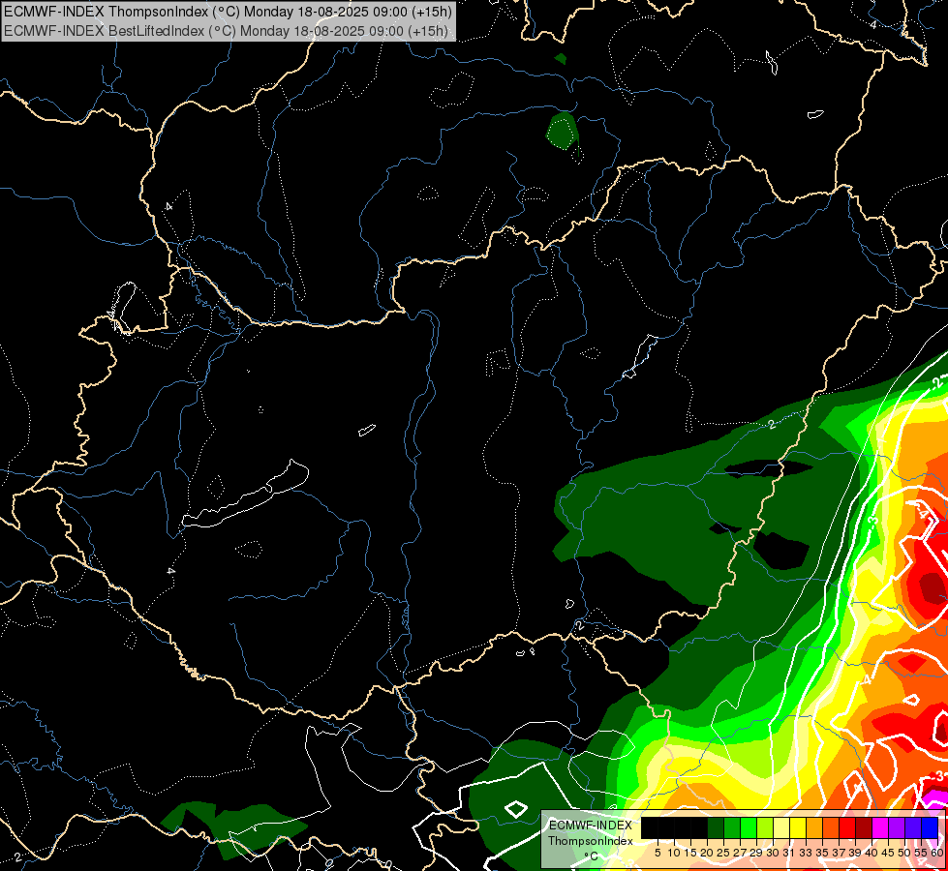Click the legend scale value 15
Screen dimensions: 948x871
[690, 853]
